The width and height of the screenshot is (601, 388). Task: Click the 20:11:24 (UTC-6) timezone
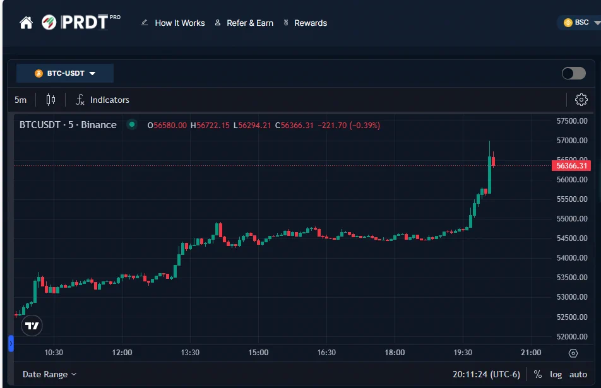point(486,374)
